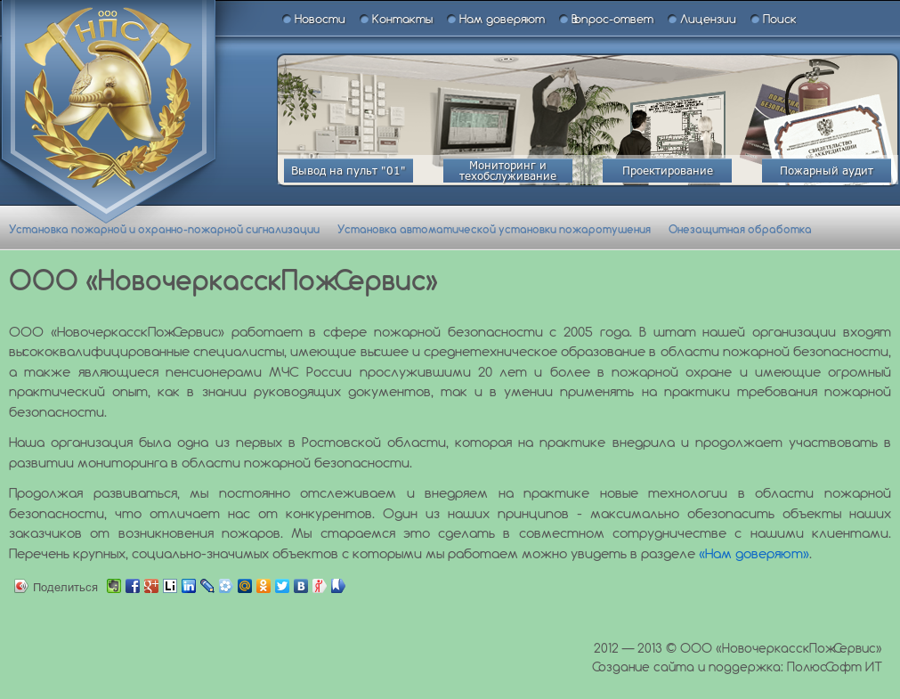Click the Evernote share icon
Viewport: 900px width, 699px height.
coord(114,586)
